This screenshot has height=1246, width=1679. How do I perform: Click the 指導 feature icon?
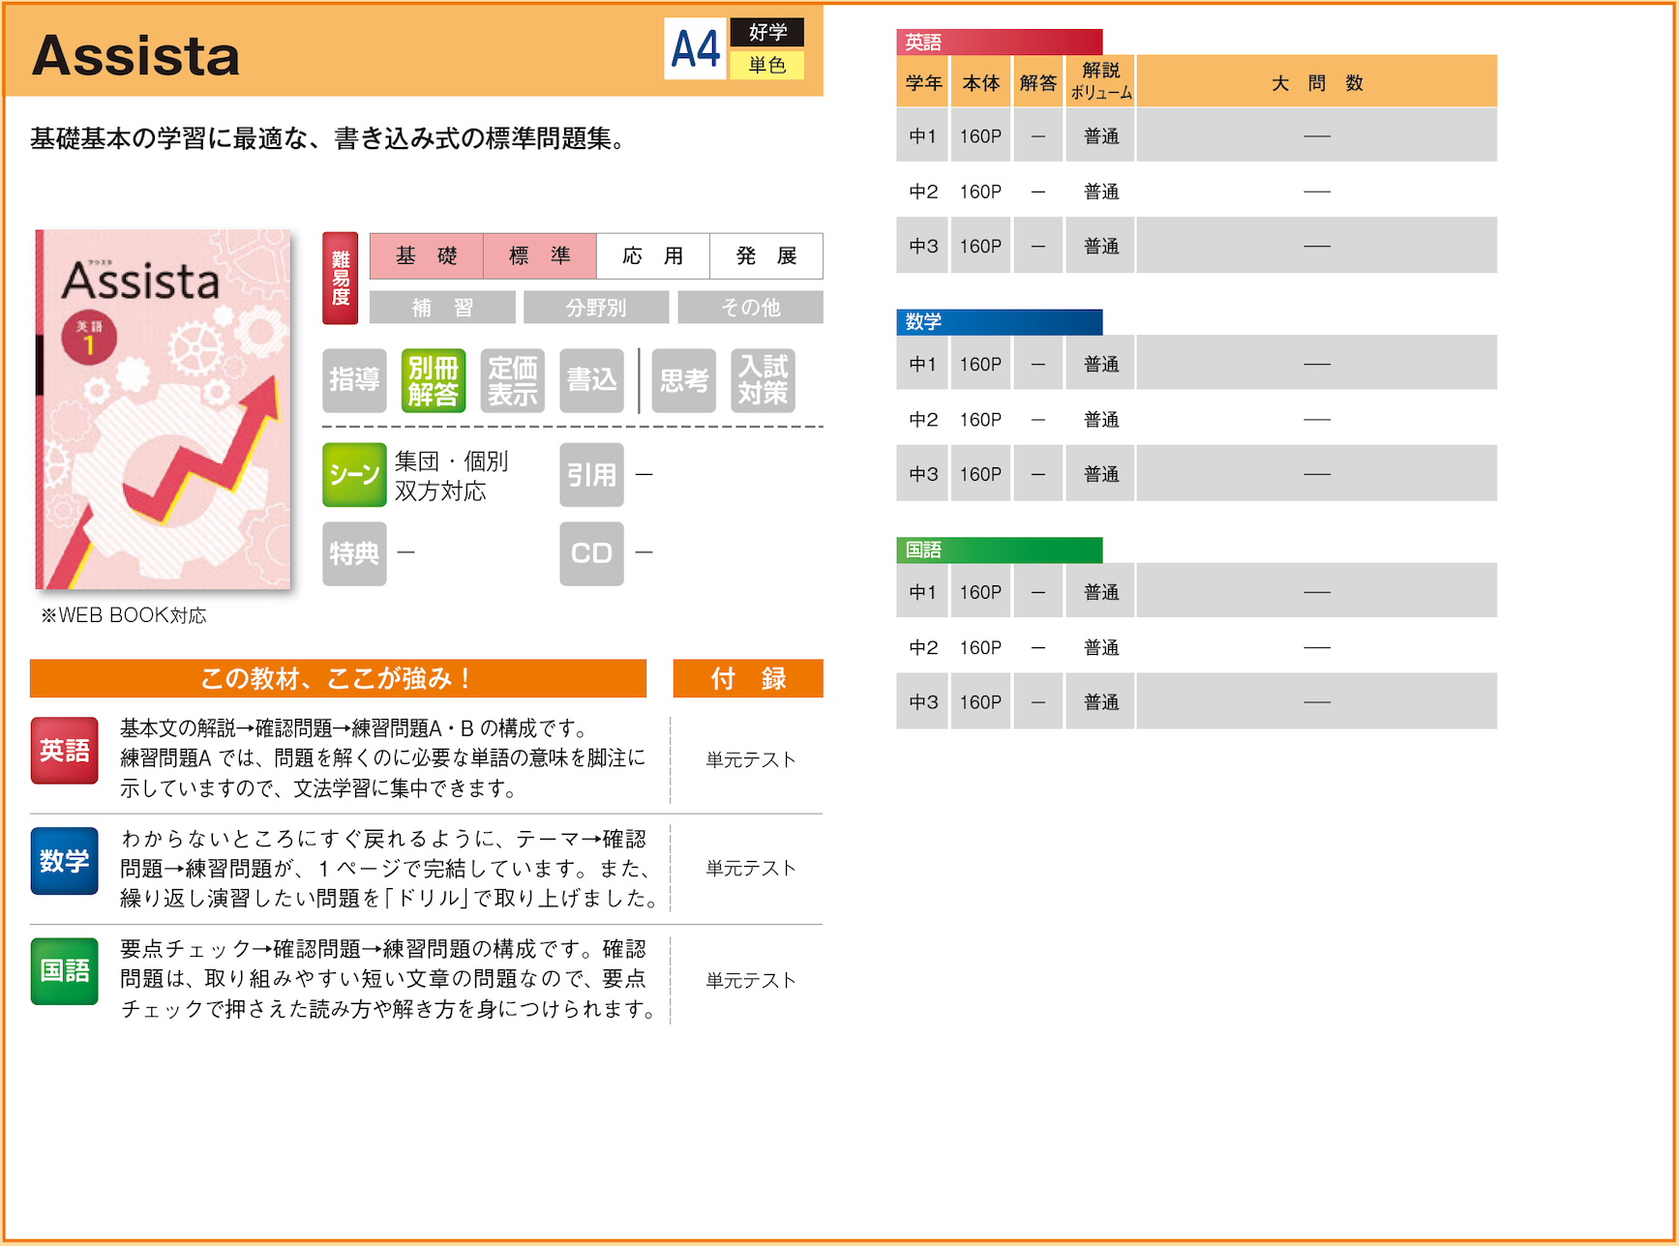pos(354,380)
